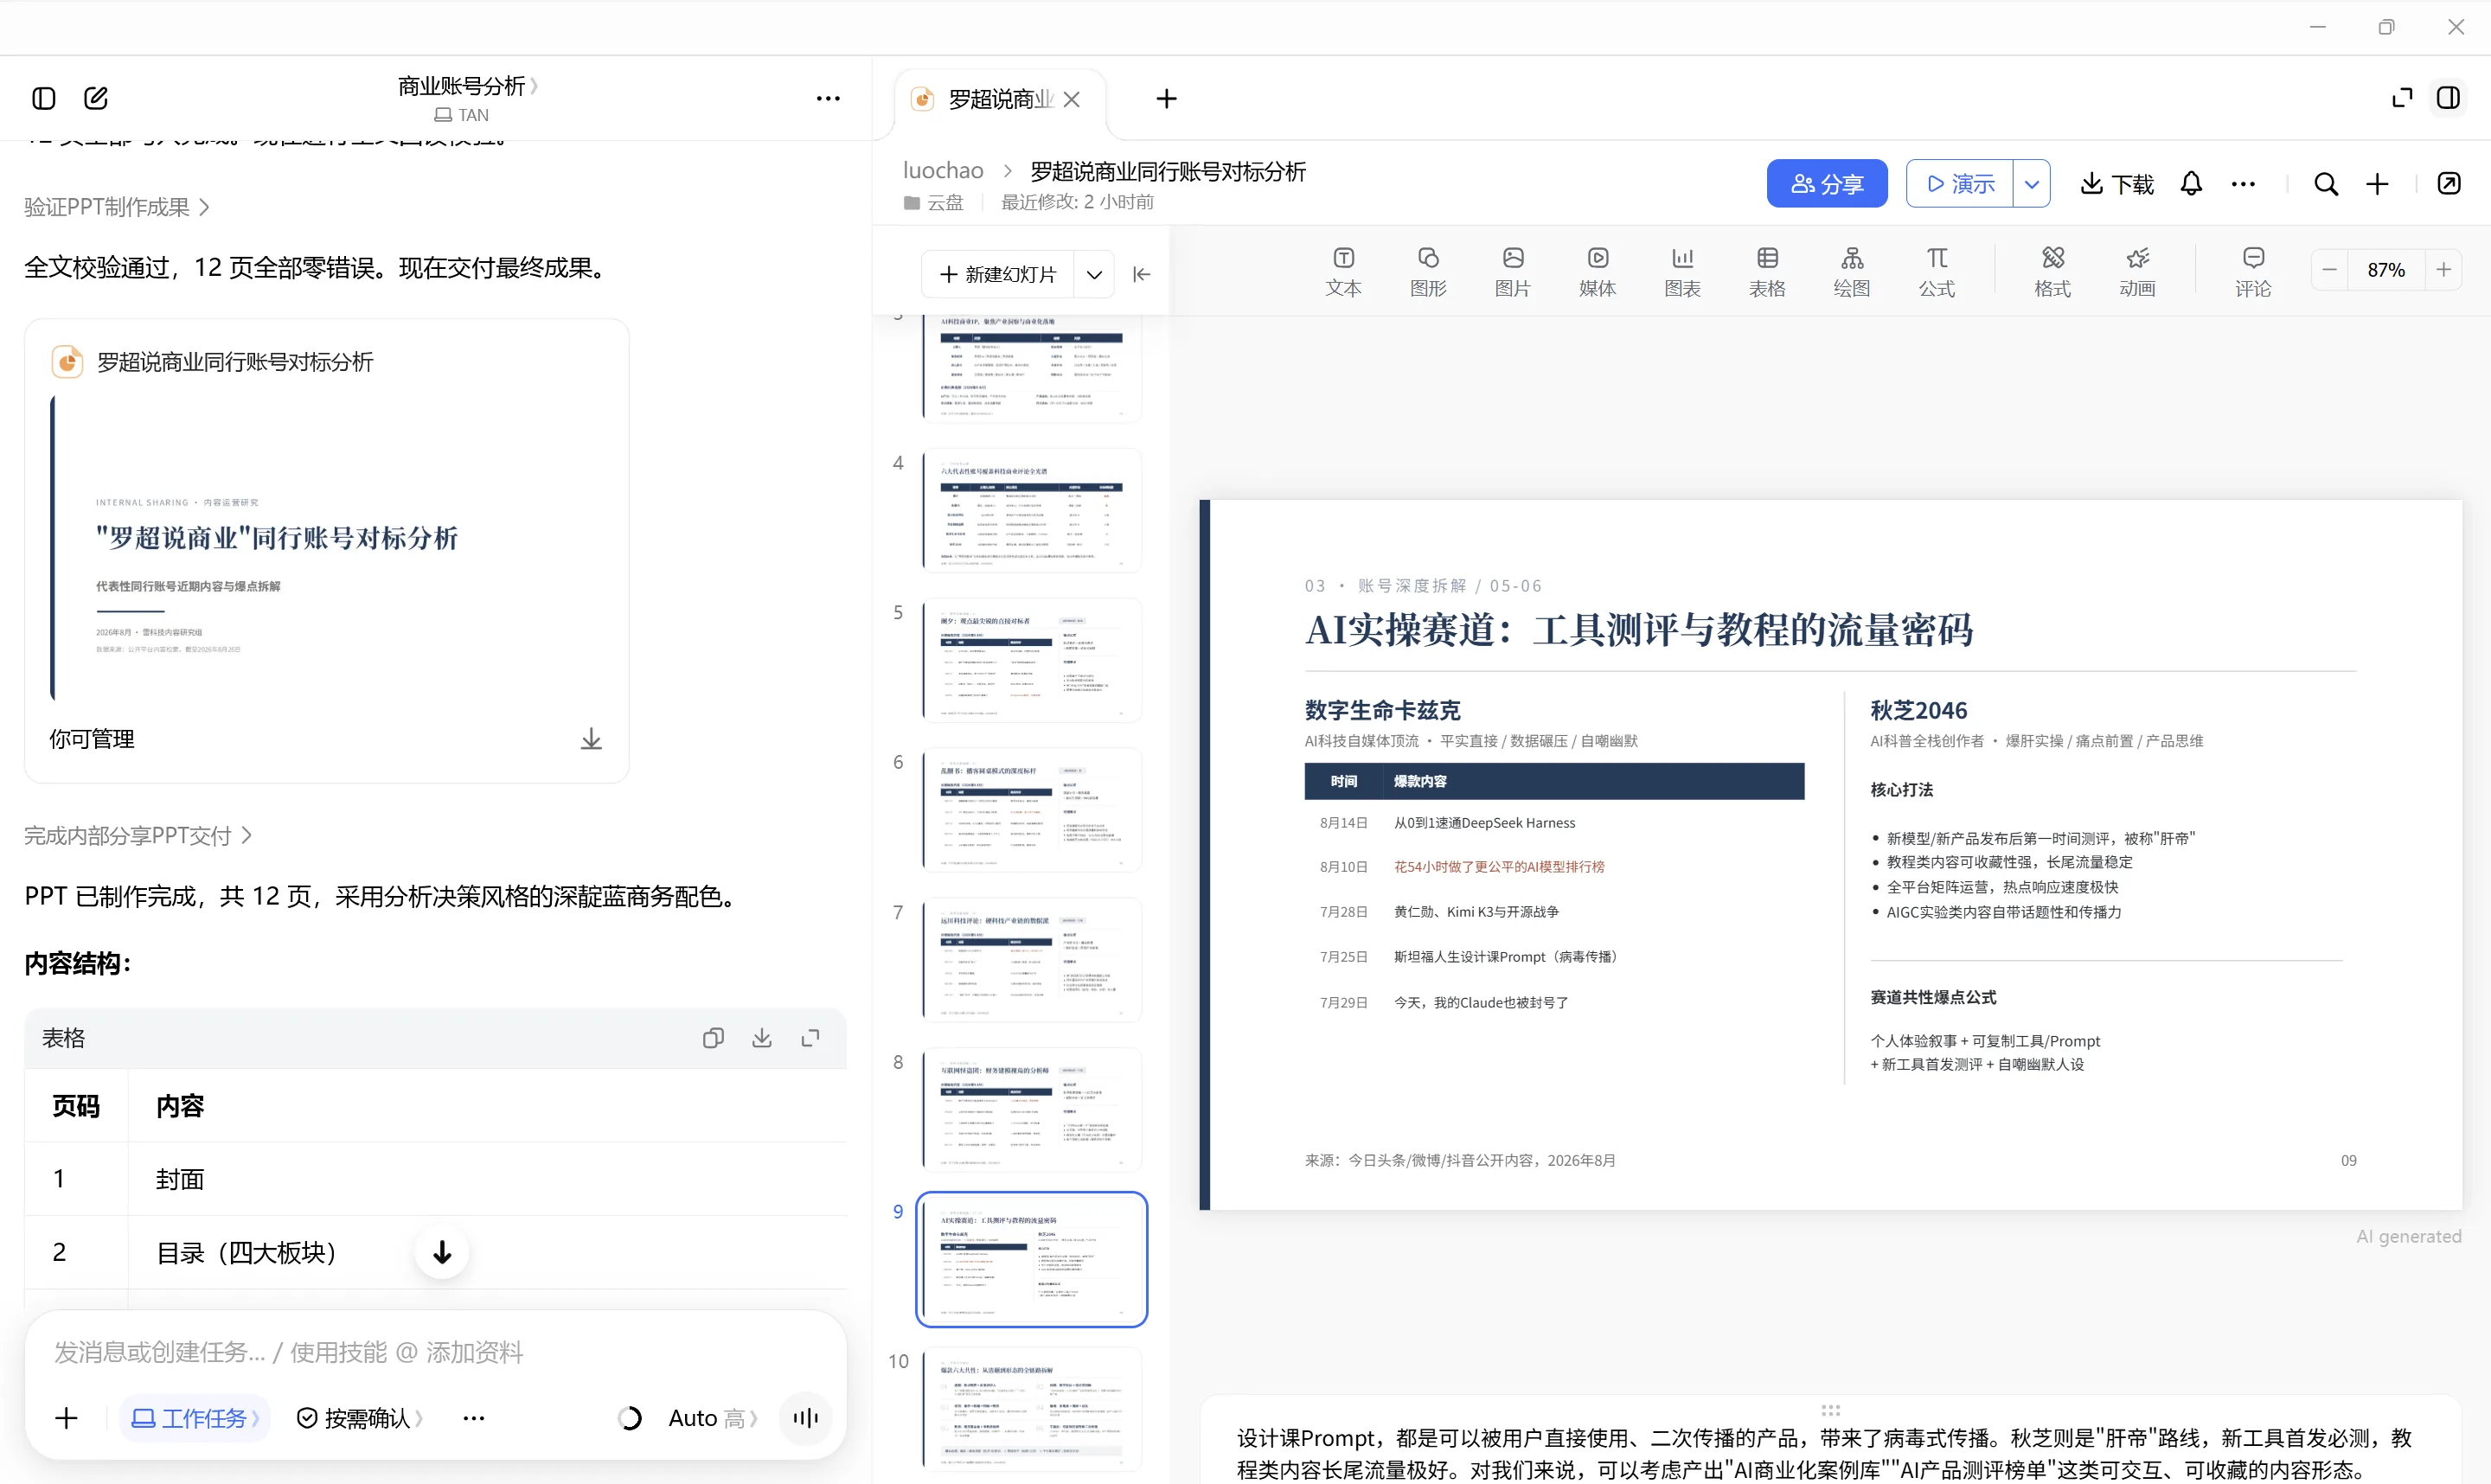The image size is (2491, 1484).
Task: Open the chat options three-dot menu
Action: pos(828,98)
